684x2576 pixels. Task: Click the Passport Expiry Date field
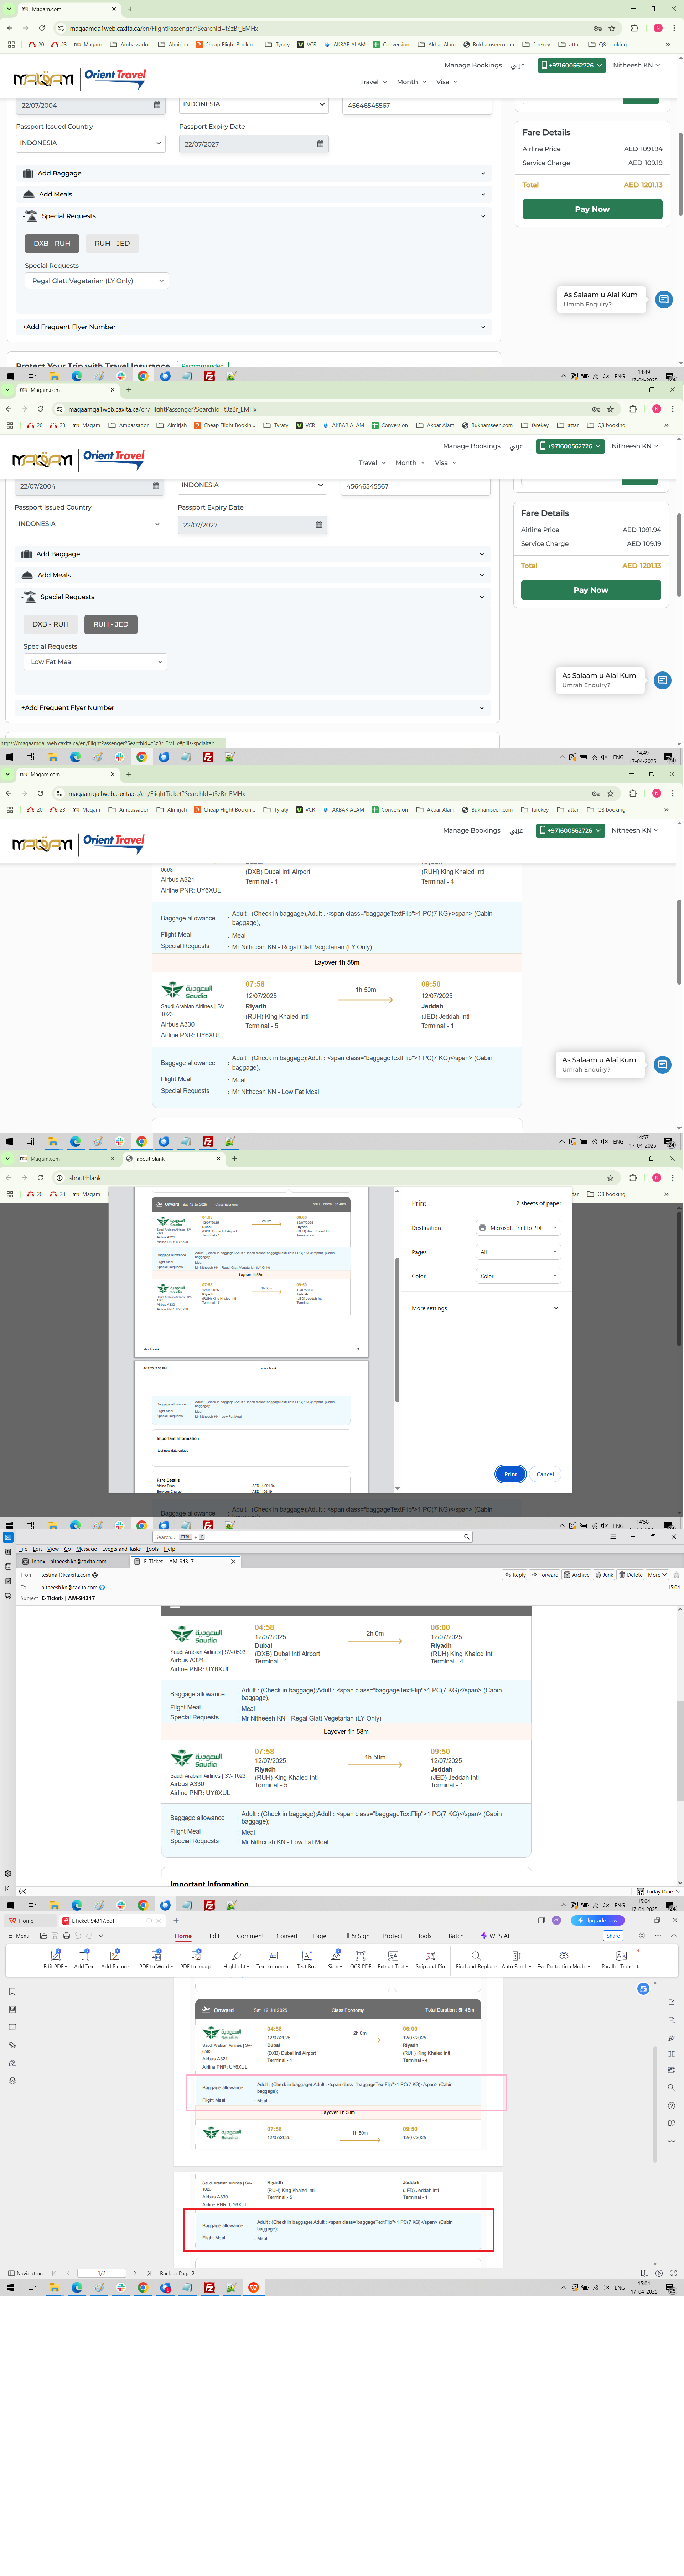click(254, 144)
